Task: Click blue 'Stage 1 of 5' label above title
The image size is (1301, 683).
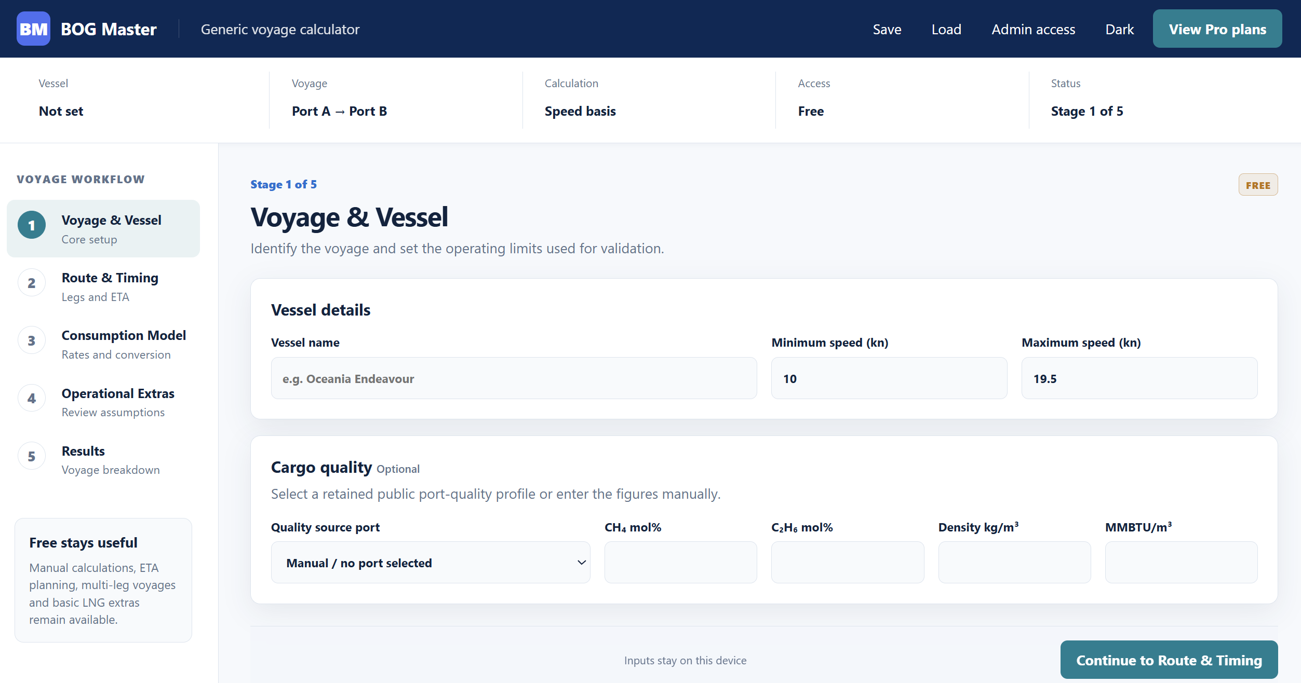Action: [x=283, y=184]
